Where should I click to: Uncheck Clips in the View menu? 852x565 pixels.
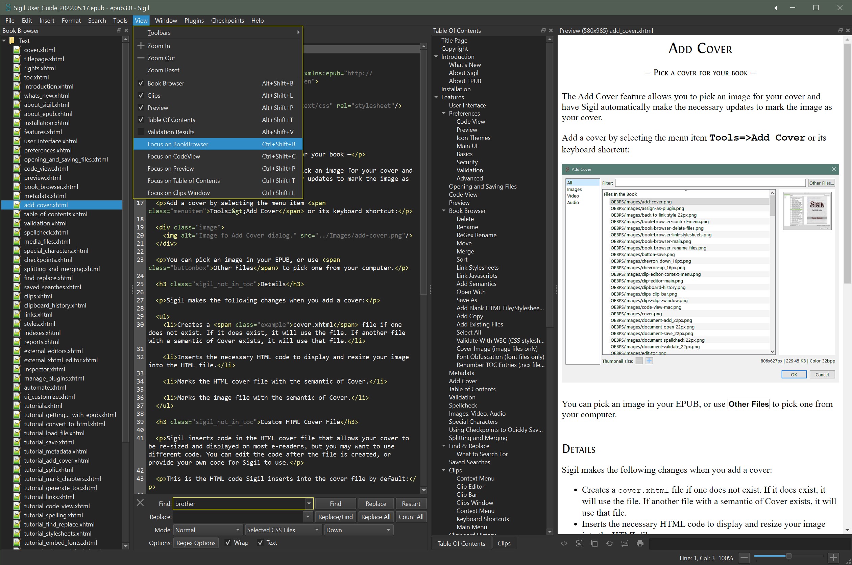(141, 96)
